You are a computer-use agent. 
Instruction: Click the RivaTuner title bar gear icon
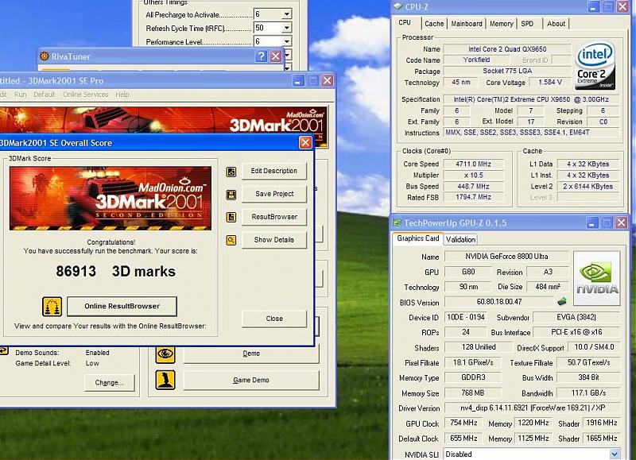pos(44,56)
